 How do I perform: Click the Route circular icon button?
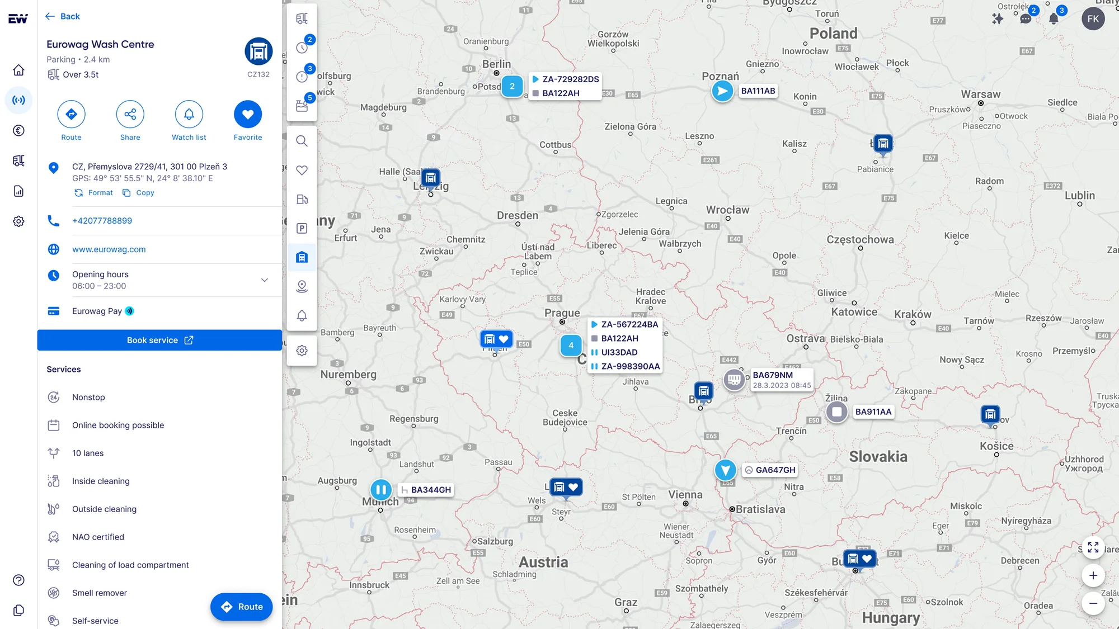click(x=71, y=114)
